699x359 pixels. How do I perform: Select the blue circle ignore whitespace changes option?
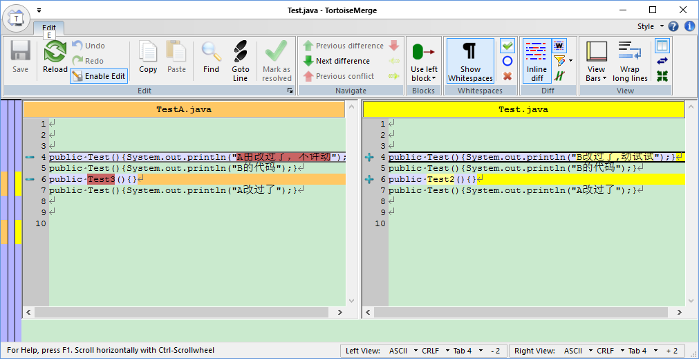[507, 61]
